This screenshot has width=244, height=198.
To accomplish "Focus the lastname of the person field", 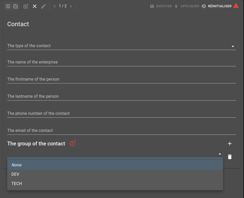I will click(x=122, y=96).
